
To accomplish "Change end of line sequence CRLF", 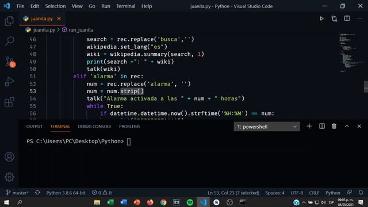I will [x=314, y=193].
